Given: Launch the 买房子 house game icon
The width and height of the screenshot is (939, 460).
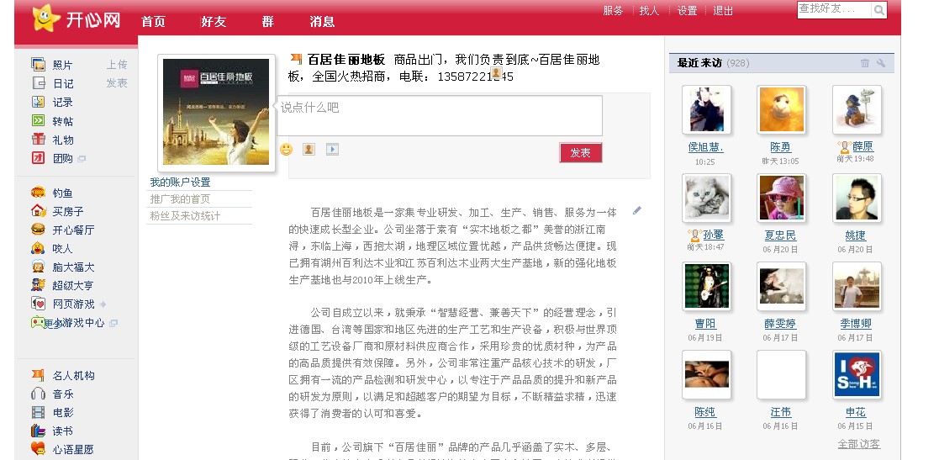Looking at the screenshot, I should click(x=39, y=211).
